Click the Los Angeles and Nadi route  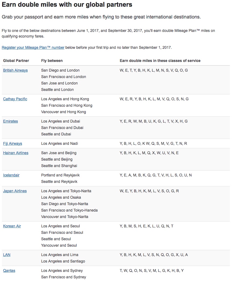[60, 143]
